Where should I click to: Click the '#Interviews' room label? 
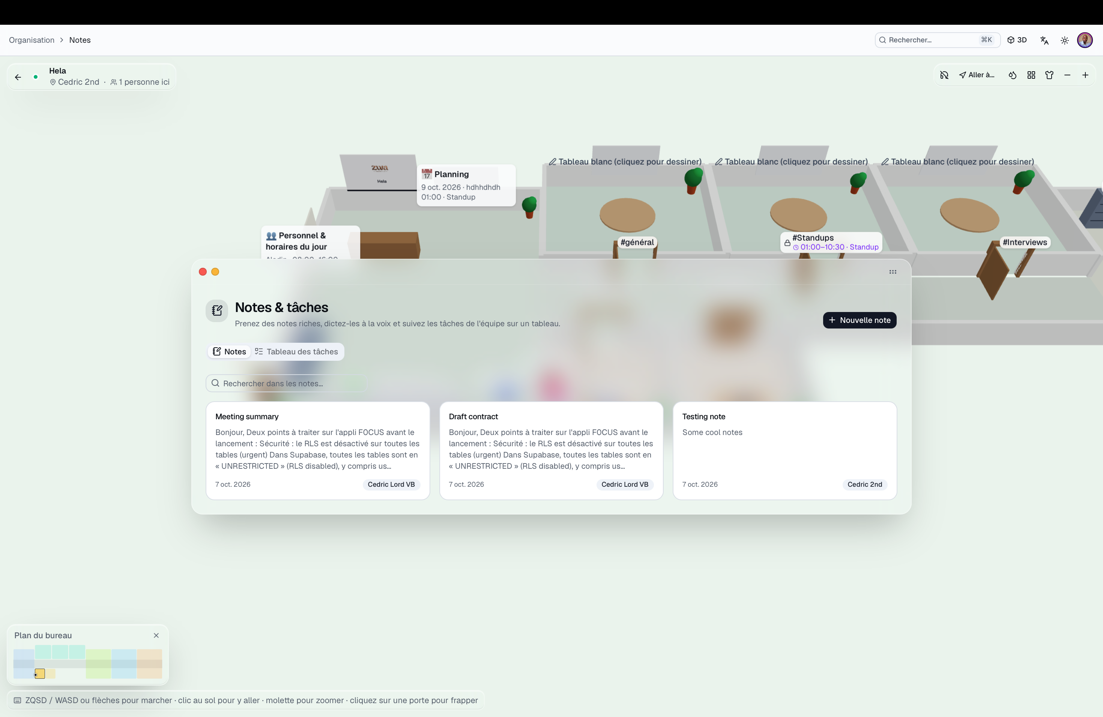1025,242
